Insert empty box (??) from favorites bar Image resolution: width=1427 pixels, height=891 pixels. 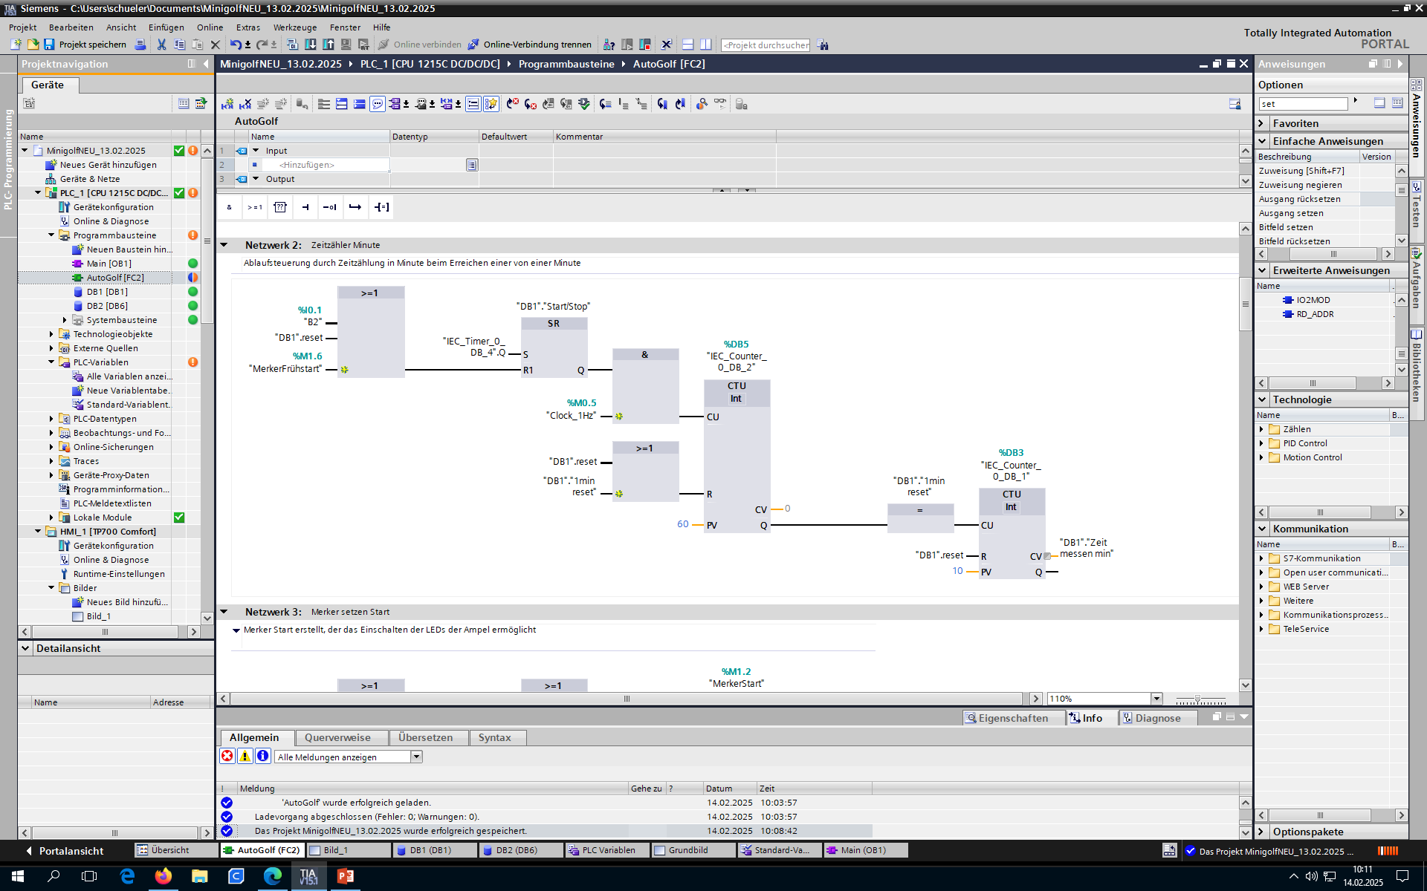pyautogui.click(x=280, y=207)
